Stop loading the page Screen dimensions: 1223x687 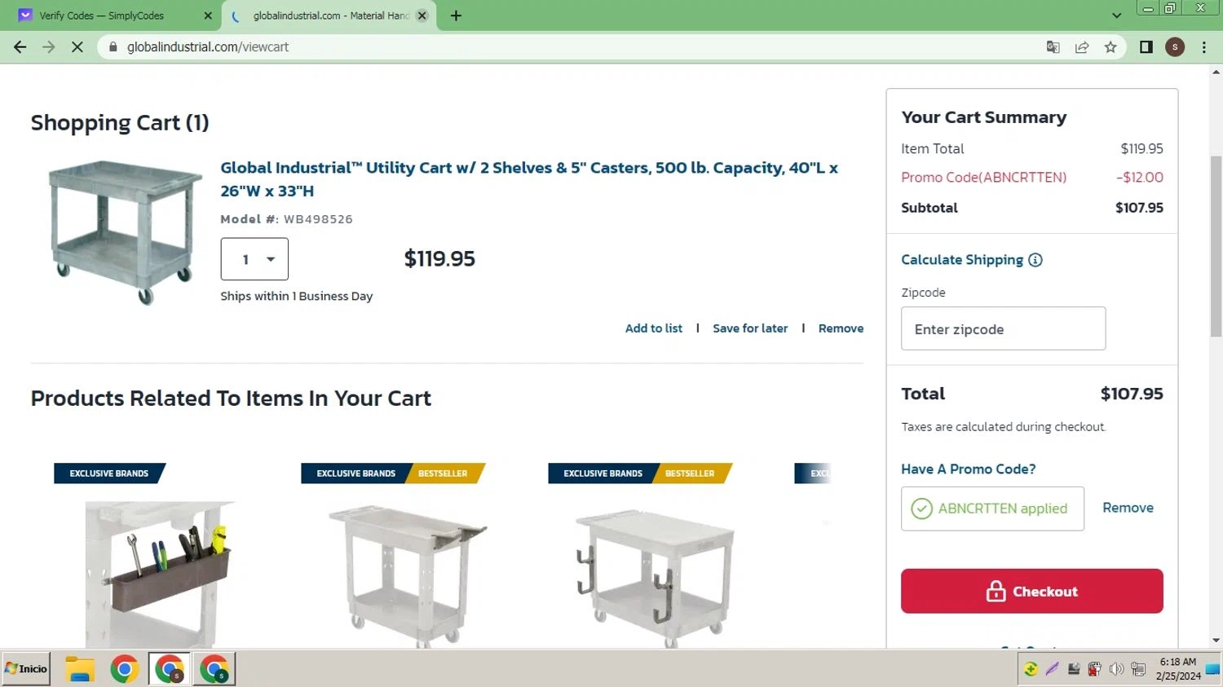click(77, 47)
